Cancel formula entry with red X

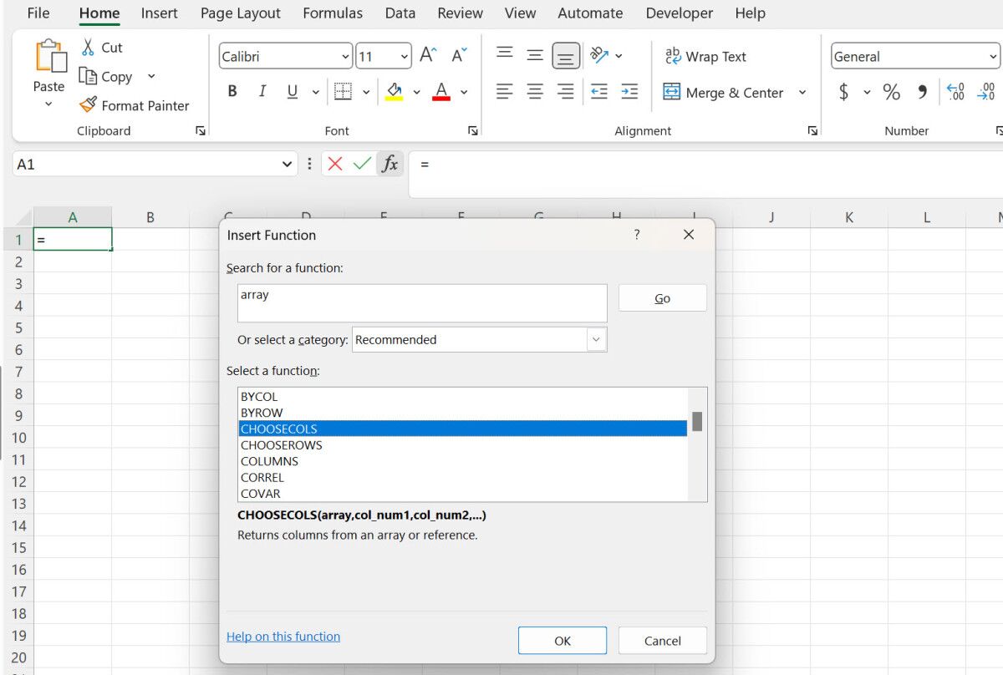(335, 164)
